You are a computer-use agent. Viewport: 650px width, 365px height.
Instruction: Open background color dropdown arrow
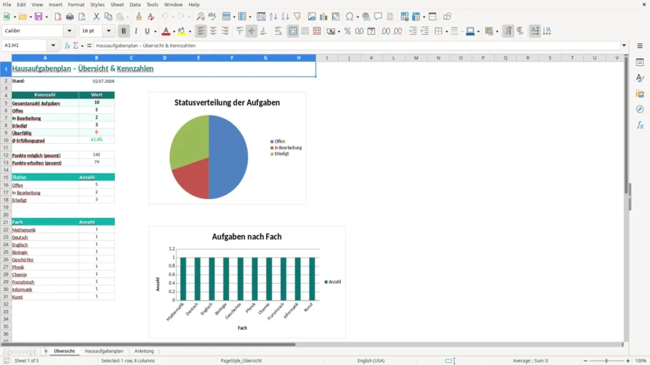(190, 32)
